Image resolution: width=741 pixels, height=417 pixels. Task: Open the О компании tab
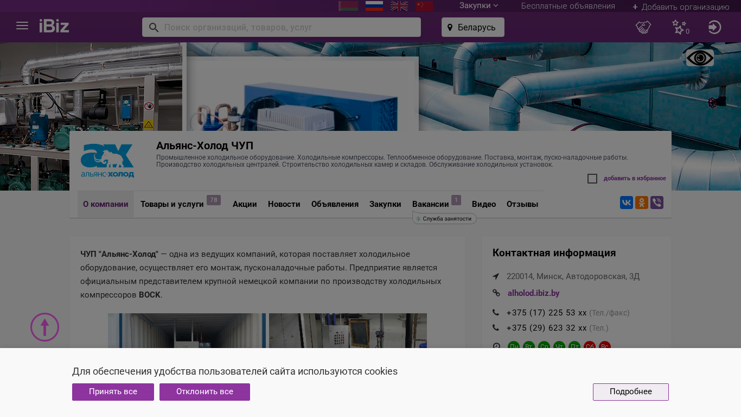106,204
